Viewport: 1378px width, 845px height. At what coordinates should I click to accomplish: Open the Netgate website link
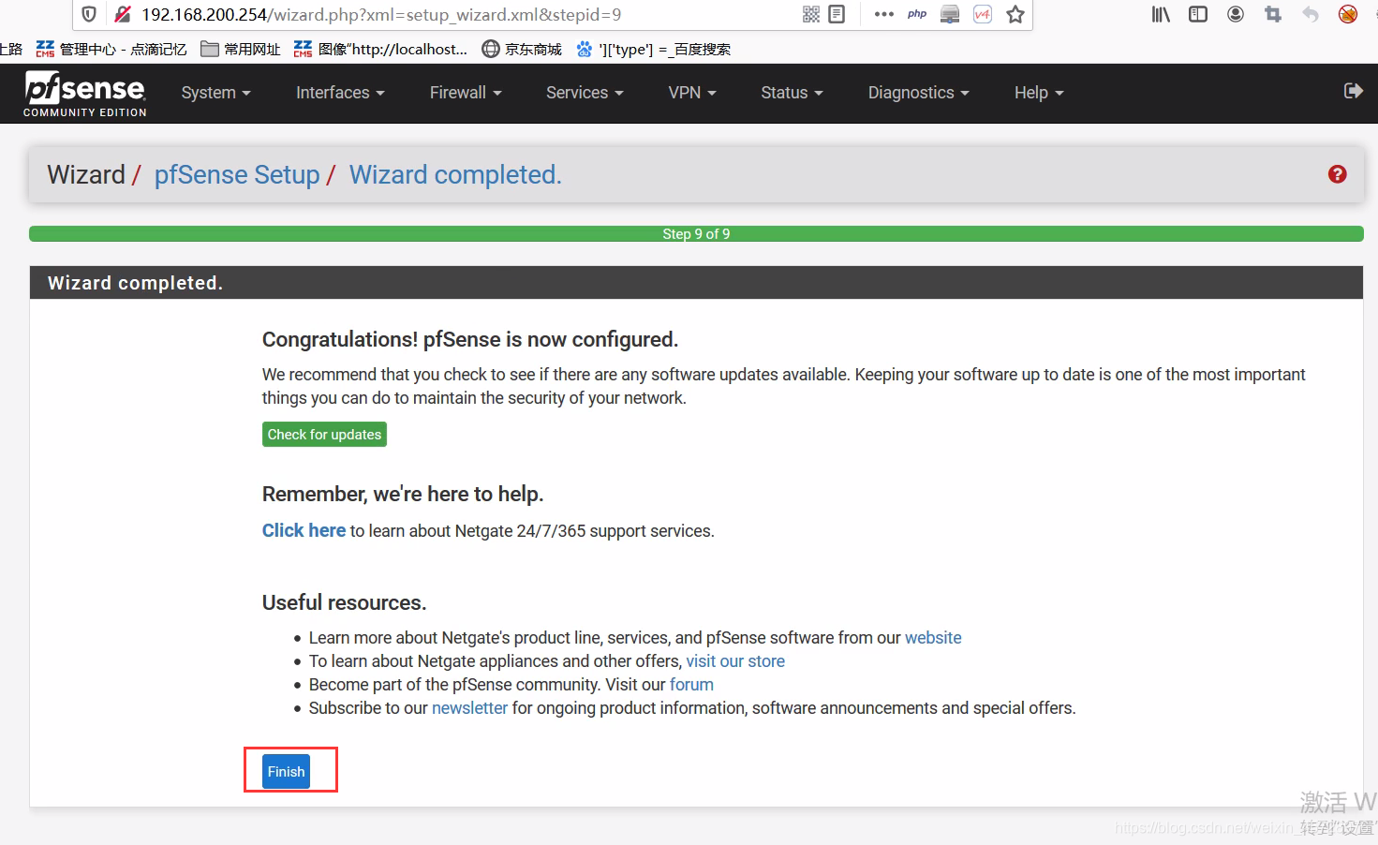933,638
